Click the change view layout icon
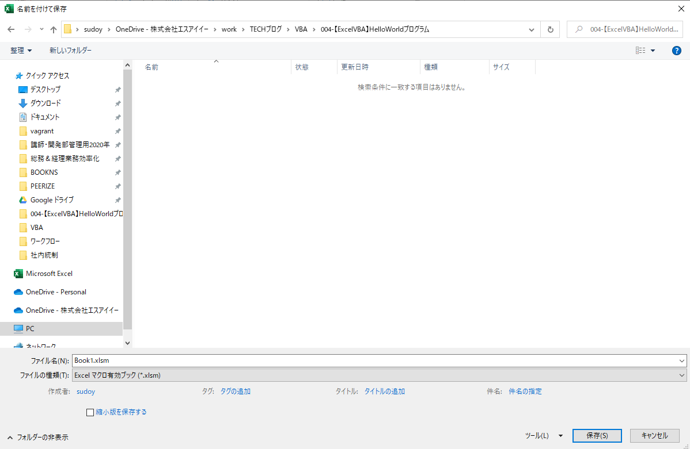Screen dimensions: 690x449 (x=640, y=51)
